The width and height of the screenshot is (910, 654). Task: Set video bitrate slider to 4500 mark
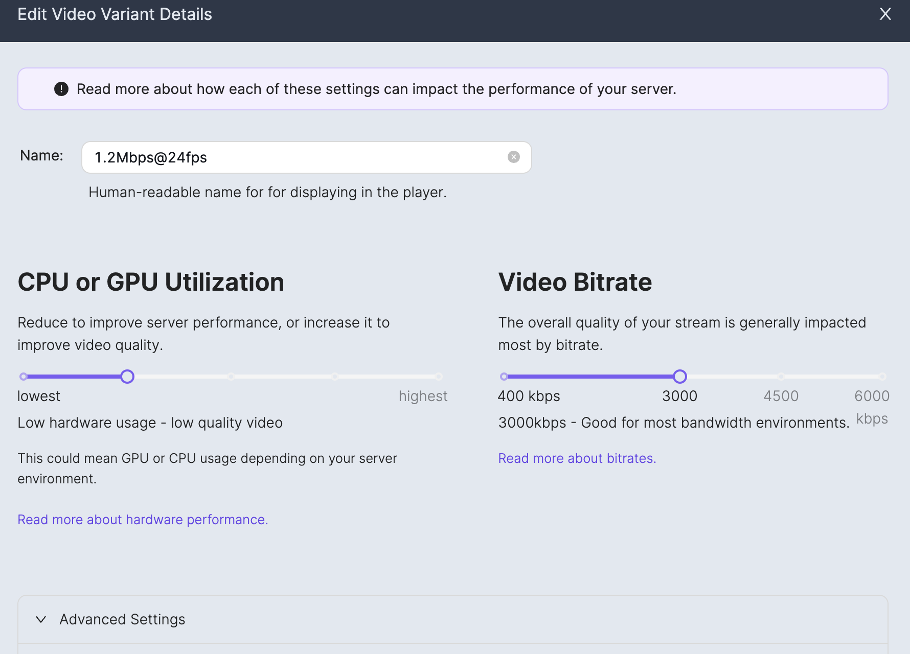point(781,377)
